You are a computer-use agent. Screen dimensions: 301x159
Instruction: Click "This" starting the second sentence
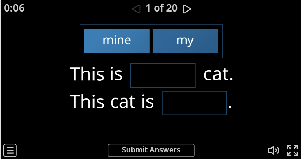pyautogui.click(x=87, y=101)
